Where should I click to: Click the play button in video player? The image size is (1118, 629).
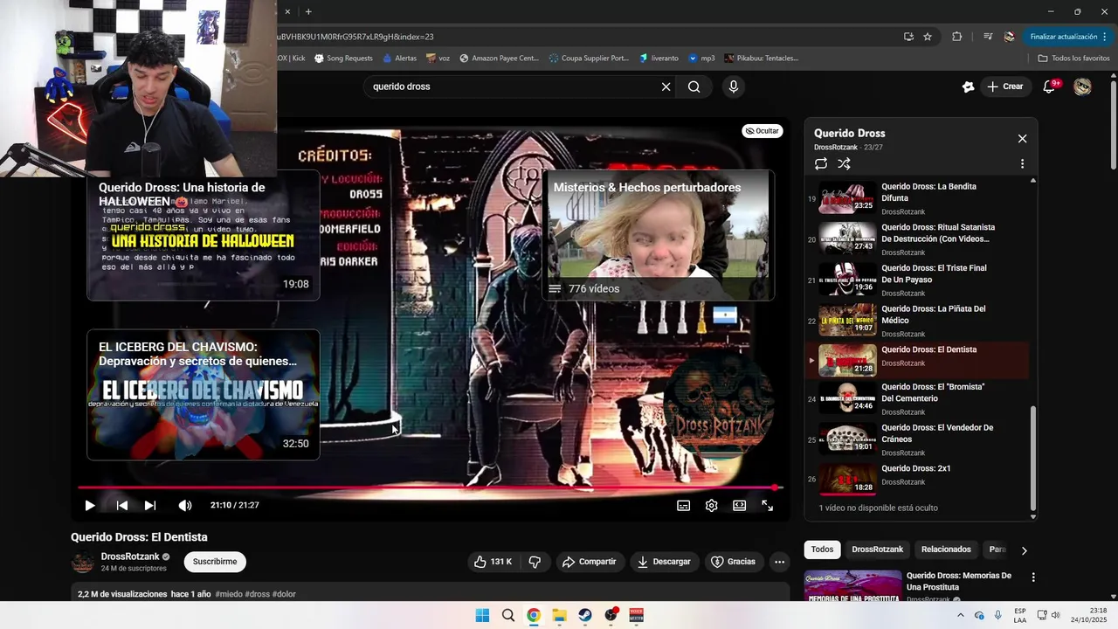coord(89,505)
